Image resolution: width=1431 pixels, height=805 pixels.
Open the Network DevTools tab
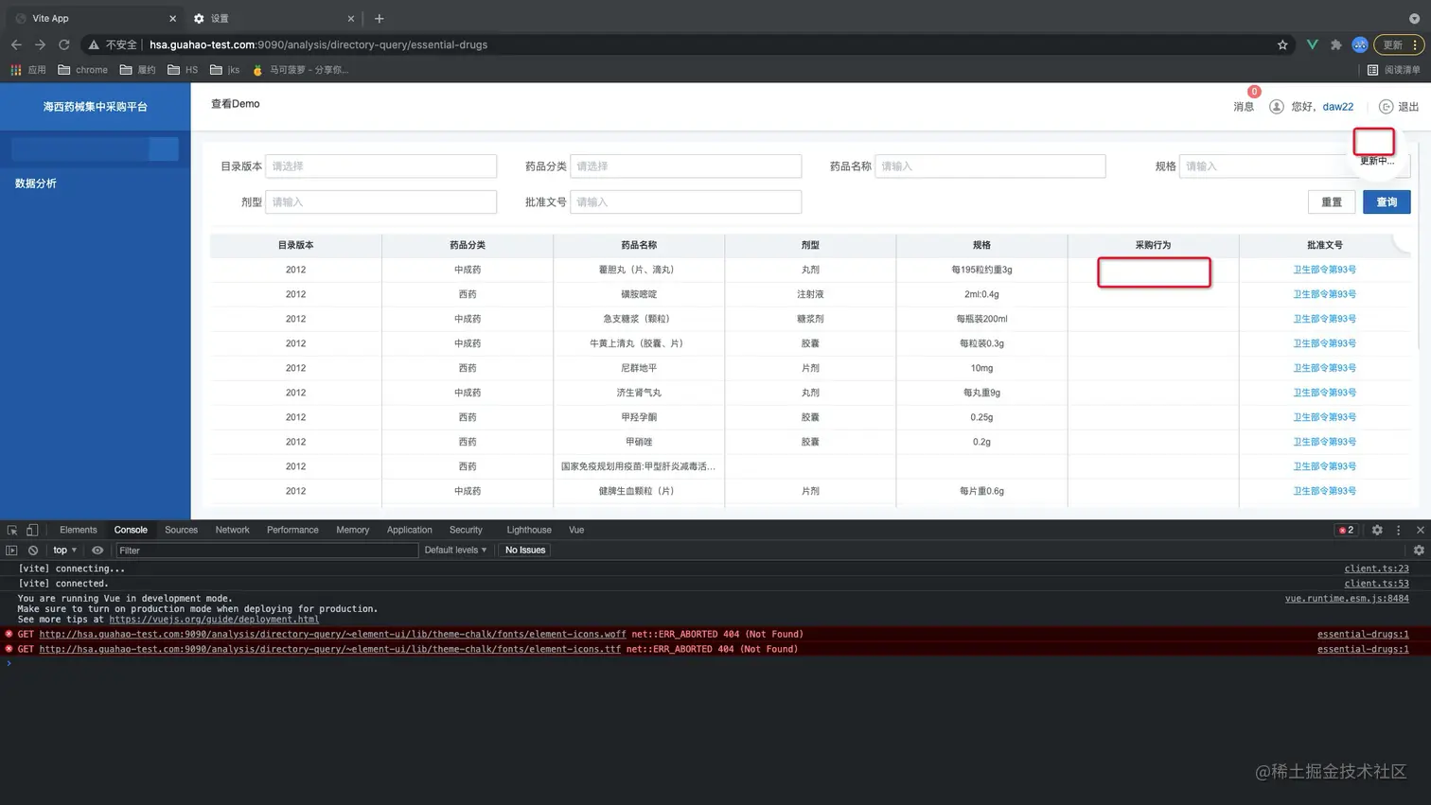232,531
